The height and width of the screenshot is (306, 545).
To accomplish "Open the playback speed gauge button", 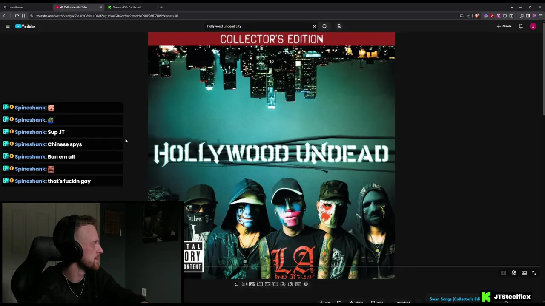I will tap(283, 284).
